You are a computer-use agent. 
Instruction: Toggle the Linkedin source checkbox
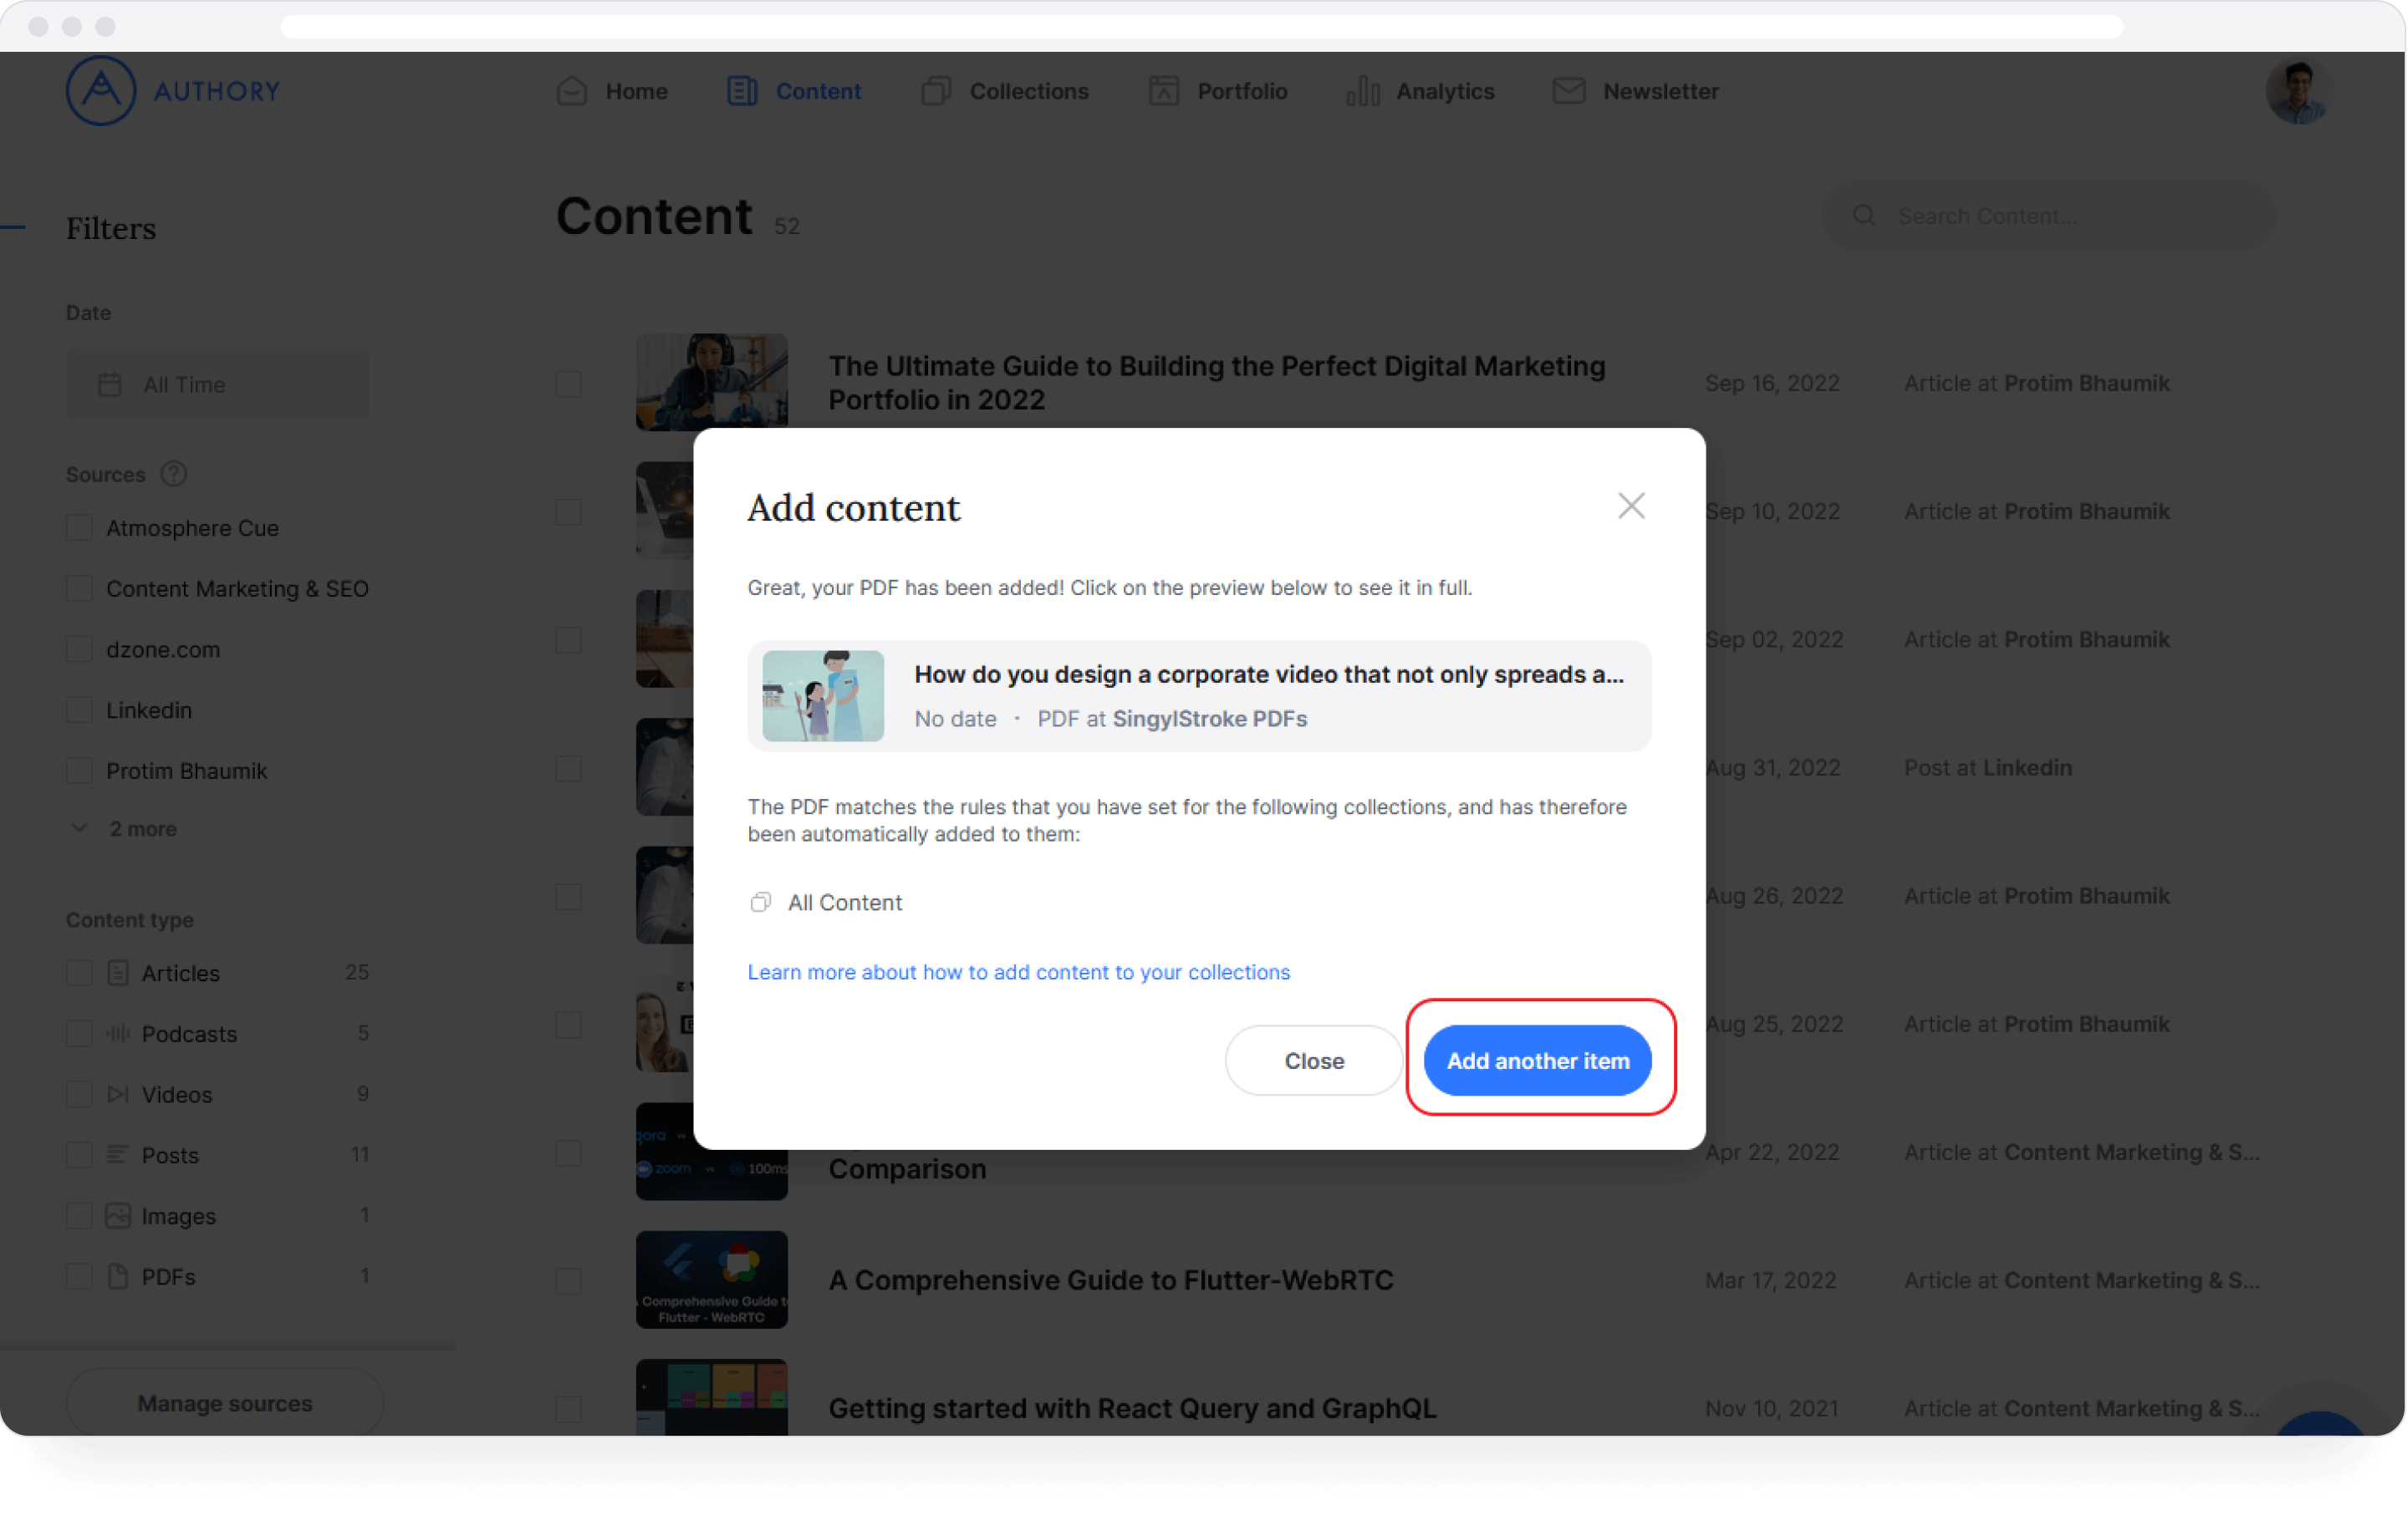pyautogui.click(x=79, y=710)
